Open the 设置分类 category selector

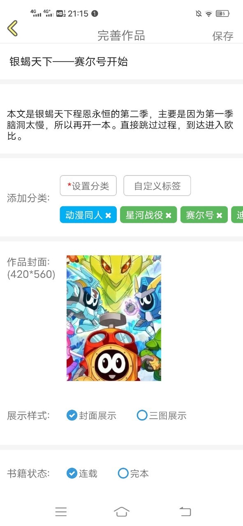tap(88, 186)
